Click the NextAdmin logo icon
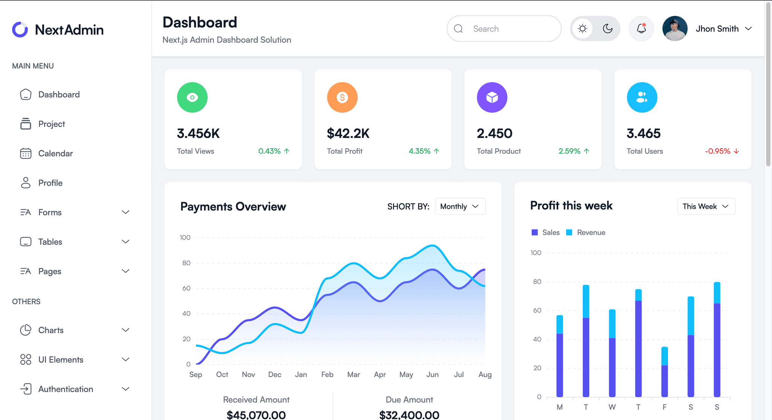The width and height of the screenshot is (772, 420). tap(20, 29)
